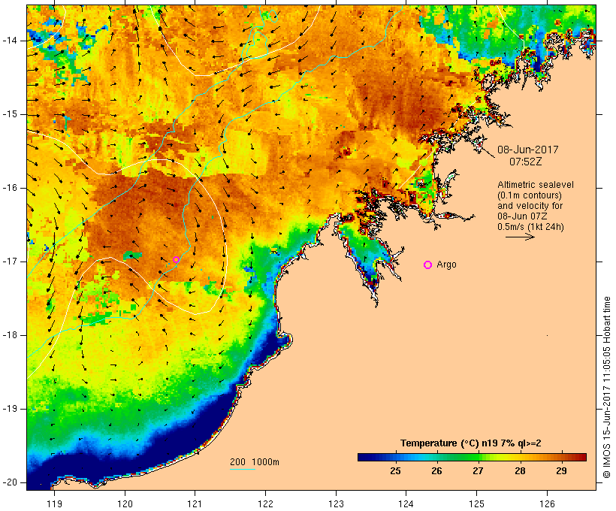The width and height of the screenshot is (616, 511).
Task: Click the blue-green inlet east of 123 longitude
Action: click(365, 255)
